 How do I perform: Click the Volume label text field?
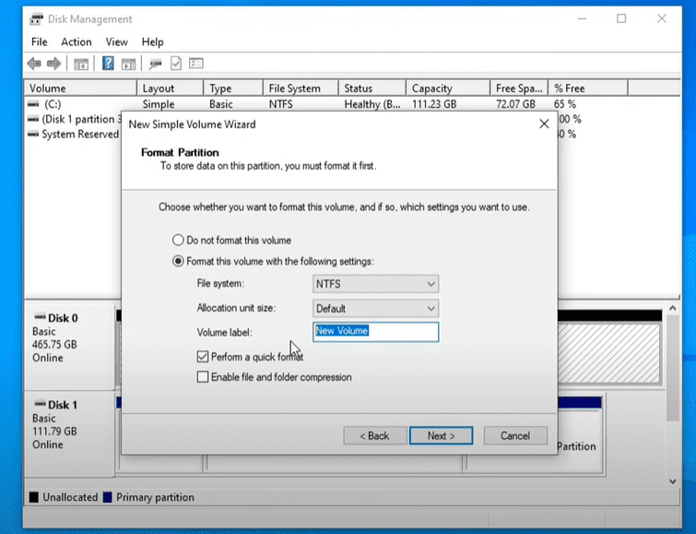click(375, 332)
